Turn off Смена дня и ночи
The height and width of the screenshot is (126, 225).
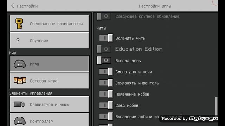click(x=106, y=71)
